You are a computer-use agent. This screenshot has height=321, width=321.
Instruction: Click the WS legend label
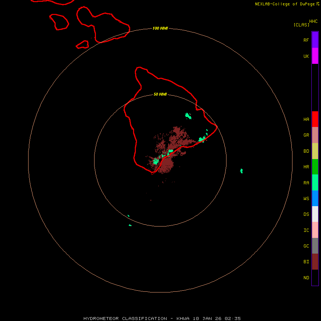[306, 198]
